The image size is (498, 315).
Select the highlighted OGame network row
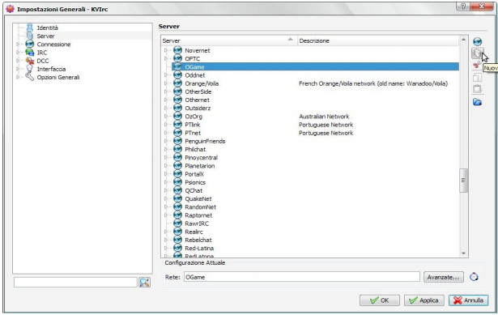315,66
